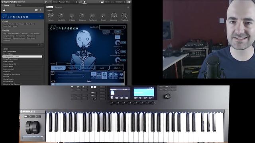Open the WORDS tab
Image resolution: width=255 pixels, height=143 pixels.
coord(59,68)
